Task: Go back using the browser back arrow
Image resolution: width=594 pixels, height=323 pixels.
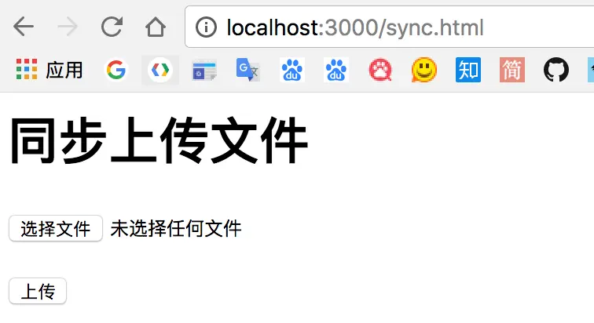Action: point(24,27)
